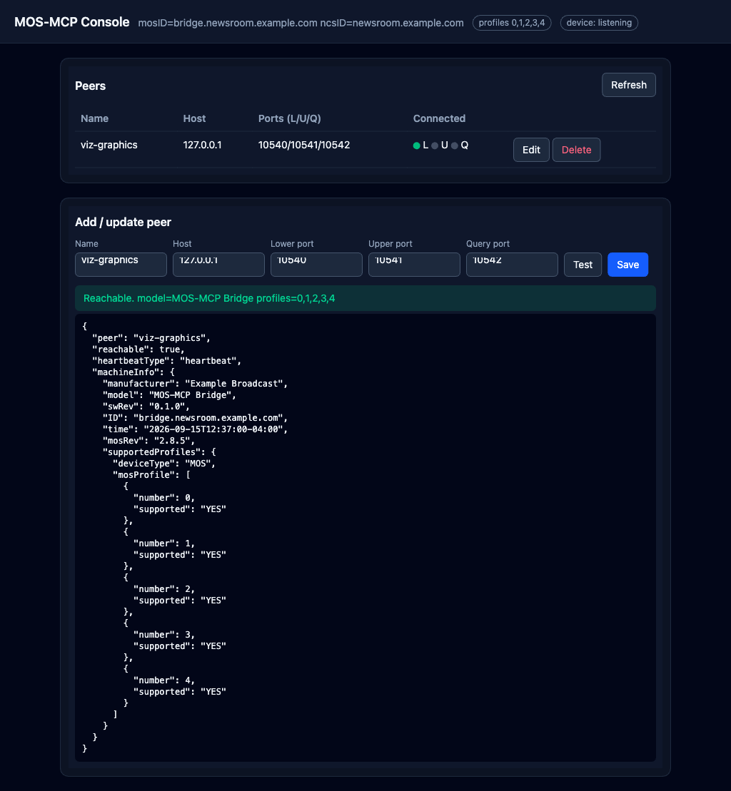
Task: Click the 'Ports (L/U/Q)' column header
Action: tap(290, 118)
